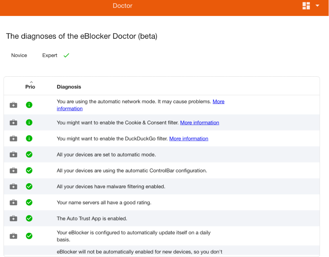Click medkit icon beside daily automatic update row

(13, 236)
